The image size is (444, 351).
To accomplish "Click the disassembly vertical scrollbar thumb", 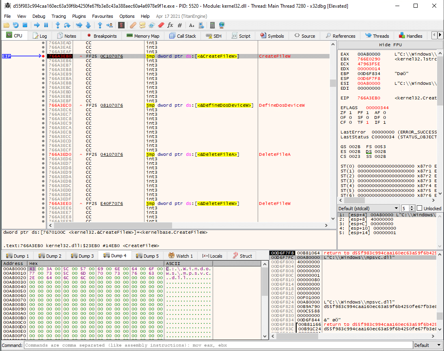I will coord(333,83).
